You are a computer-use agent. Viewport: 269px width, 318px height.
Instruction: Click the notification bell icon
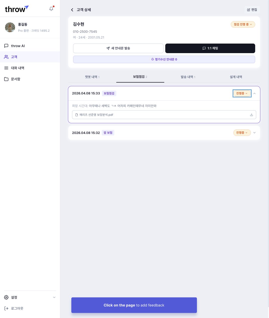51,9
